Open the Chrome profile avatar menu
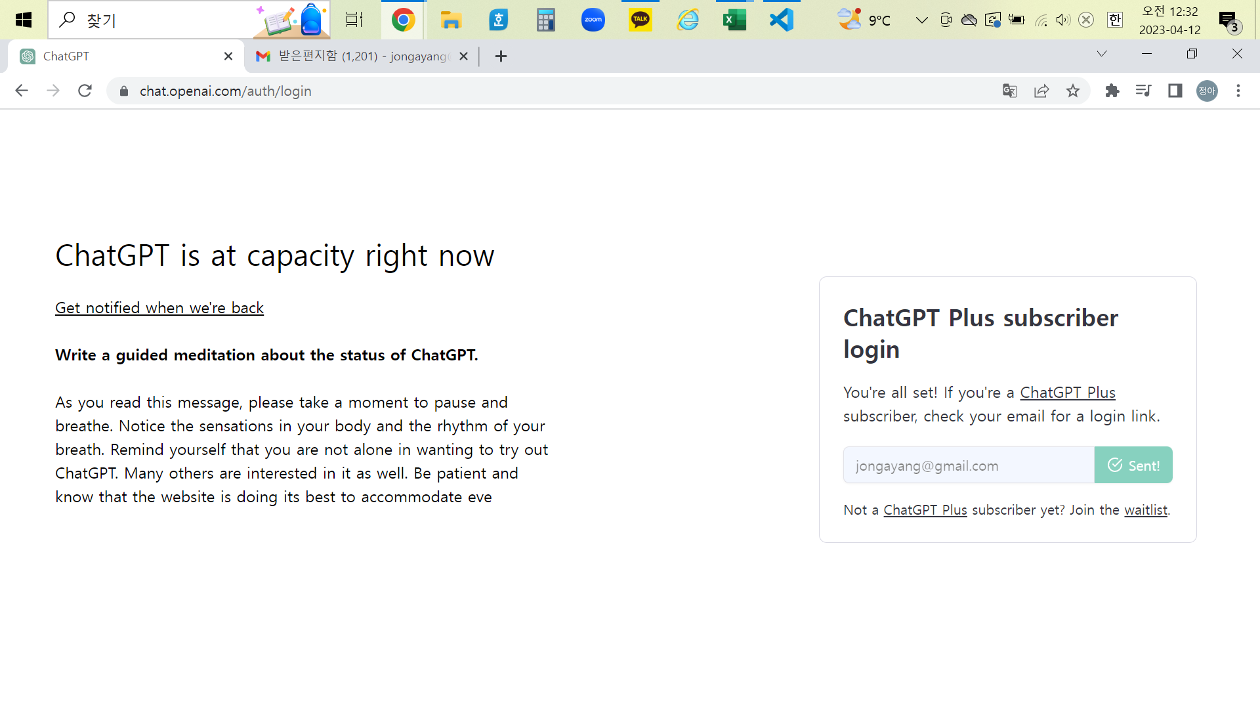Viewport: 1260px width, 709px height. coord(1207,91)
